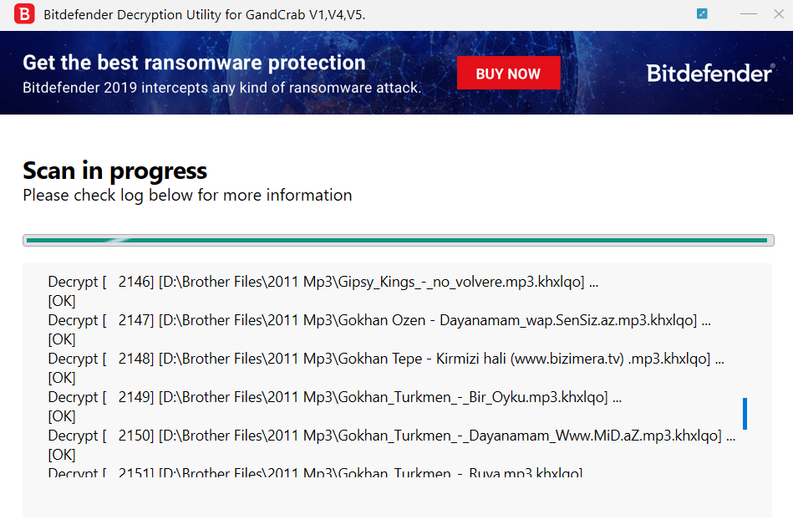Click the partially visible Decrypt 2151 log line
Screen dimensions: 793x530
click(x=314, y=472)
